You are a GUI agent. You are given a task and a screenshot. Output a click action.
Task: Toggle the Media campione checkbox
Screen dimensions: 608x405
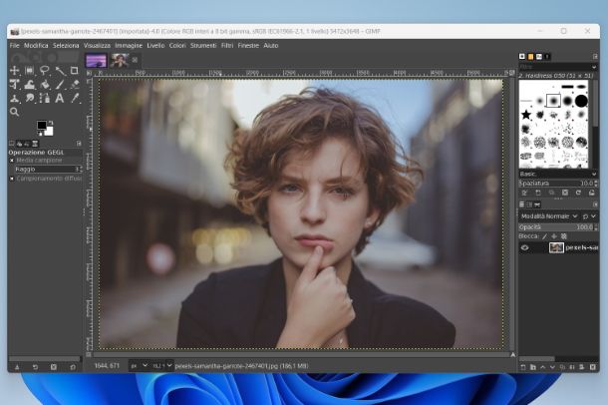tap(12, 161)
